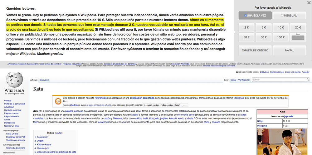Choose the 30 € donation amount
Screen dimensions: 312x155
[x=246, y=37]
